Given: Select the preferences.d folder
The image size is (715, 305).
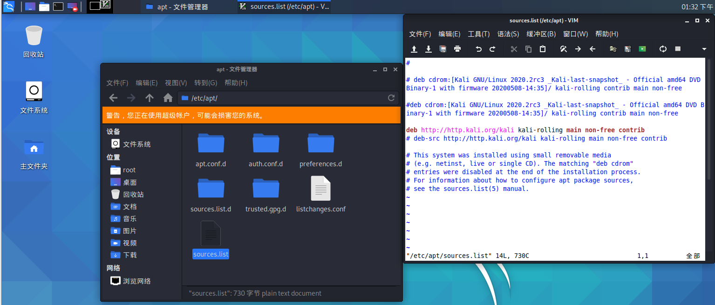Looking at the screenshot, I should (320, 150).
